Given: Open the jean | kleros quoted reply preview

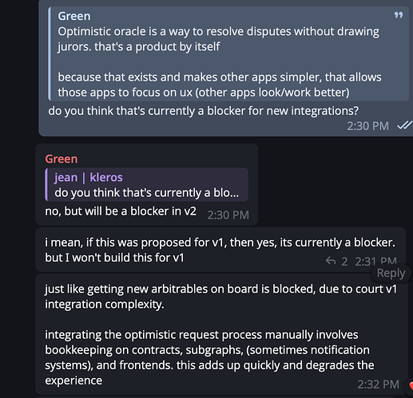Looking at the screenshot, I should (147, 184).
